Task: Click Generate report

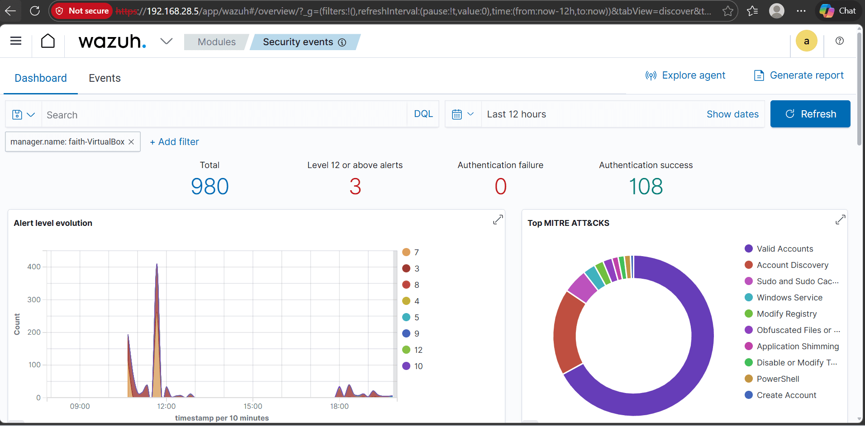Action: click(x=799, y=75)
